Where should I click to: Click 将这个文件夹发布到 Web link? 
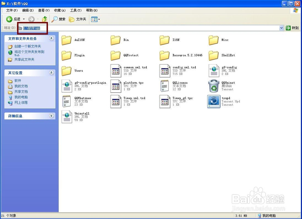29,53
